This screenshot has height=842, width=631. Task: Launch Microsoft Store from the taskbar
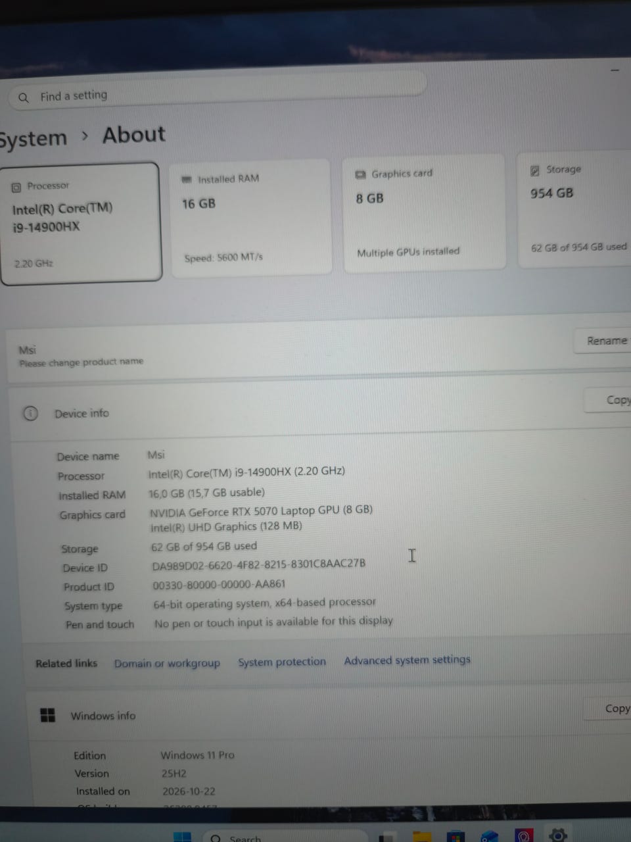[x=455, y=837]
